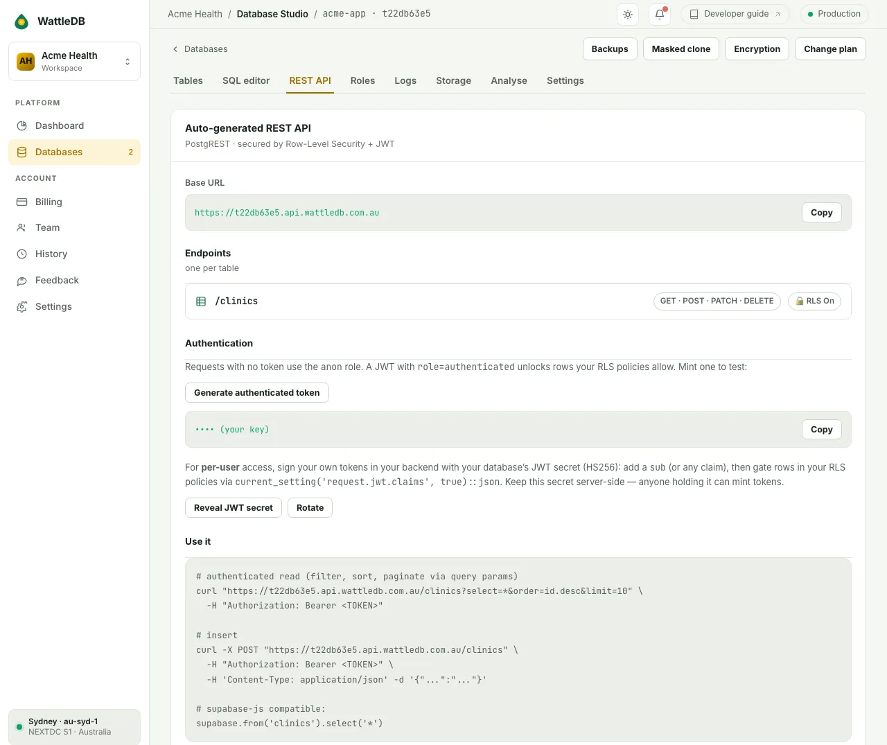
Task: Click Change plan
Action: coord(830,49)
